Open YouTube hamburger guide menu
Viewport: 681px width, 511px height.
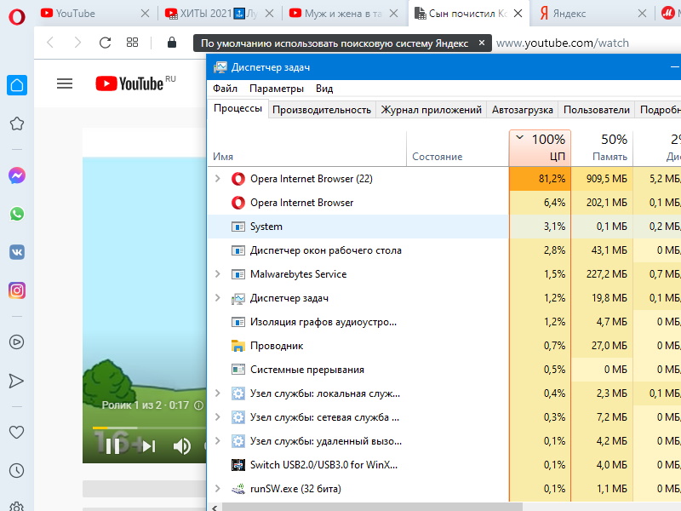pos(65,83)
